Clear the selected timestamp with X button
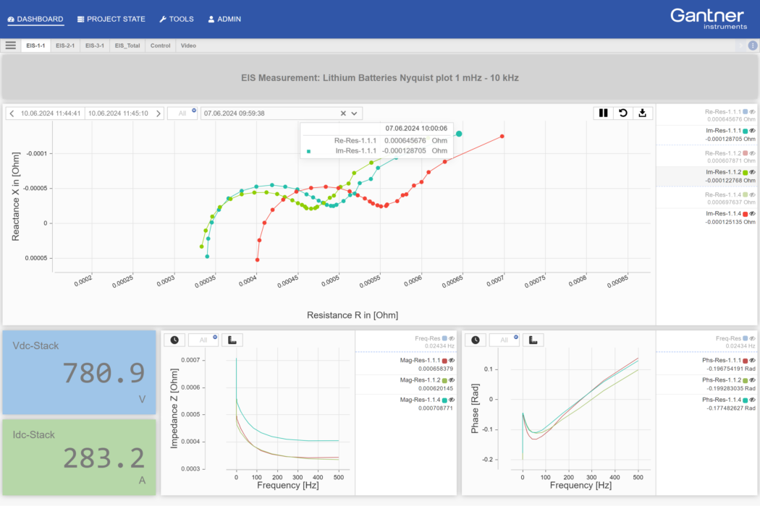Viewport: 760px width, 506px height. click(343, 113)
